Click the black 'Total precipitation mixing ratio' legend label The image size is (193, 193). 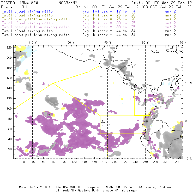coord(36,35)
